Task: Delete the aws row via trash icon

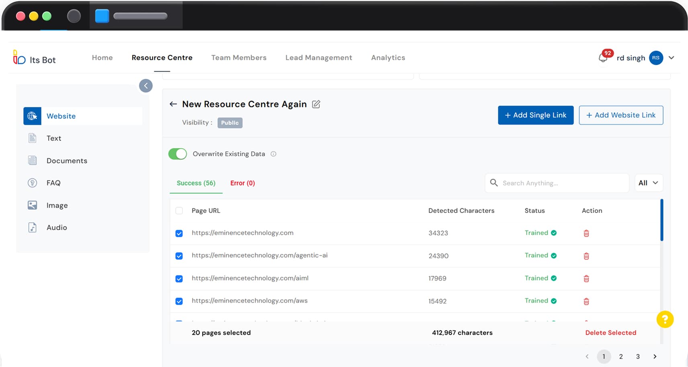Action: 586,301
